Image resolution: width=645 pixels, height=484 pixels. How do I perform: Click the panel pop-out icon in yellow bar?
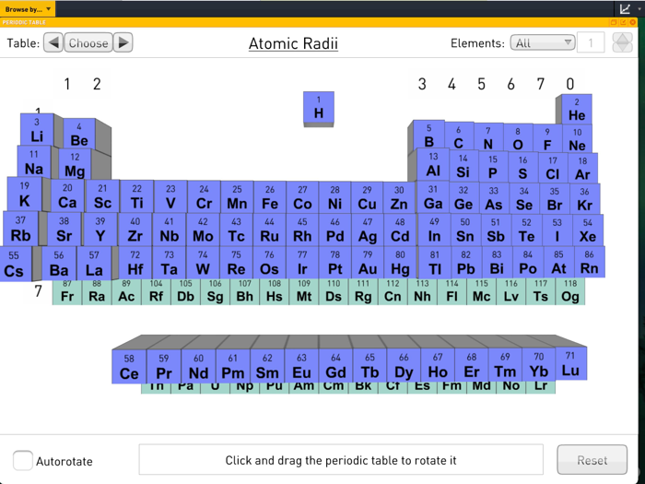pyautogui.click(x=623, y=22)
